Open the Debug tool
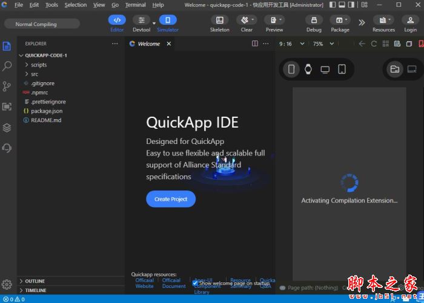424x303 pixels. (x=314, y=20)
